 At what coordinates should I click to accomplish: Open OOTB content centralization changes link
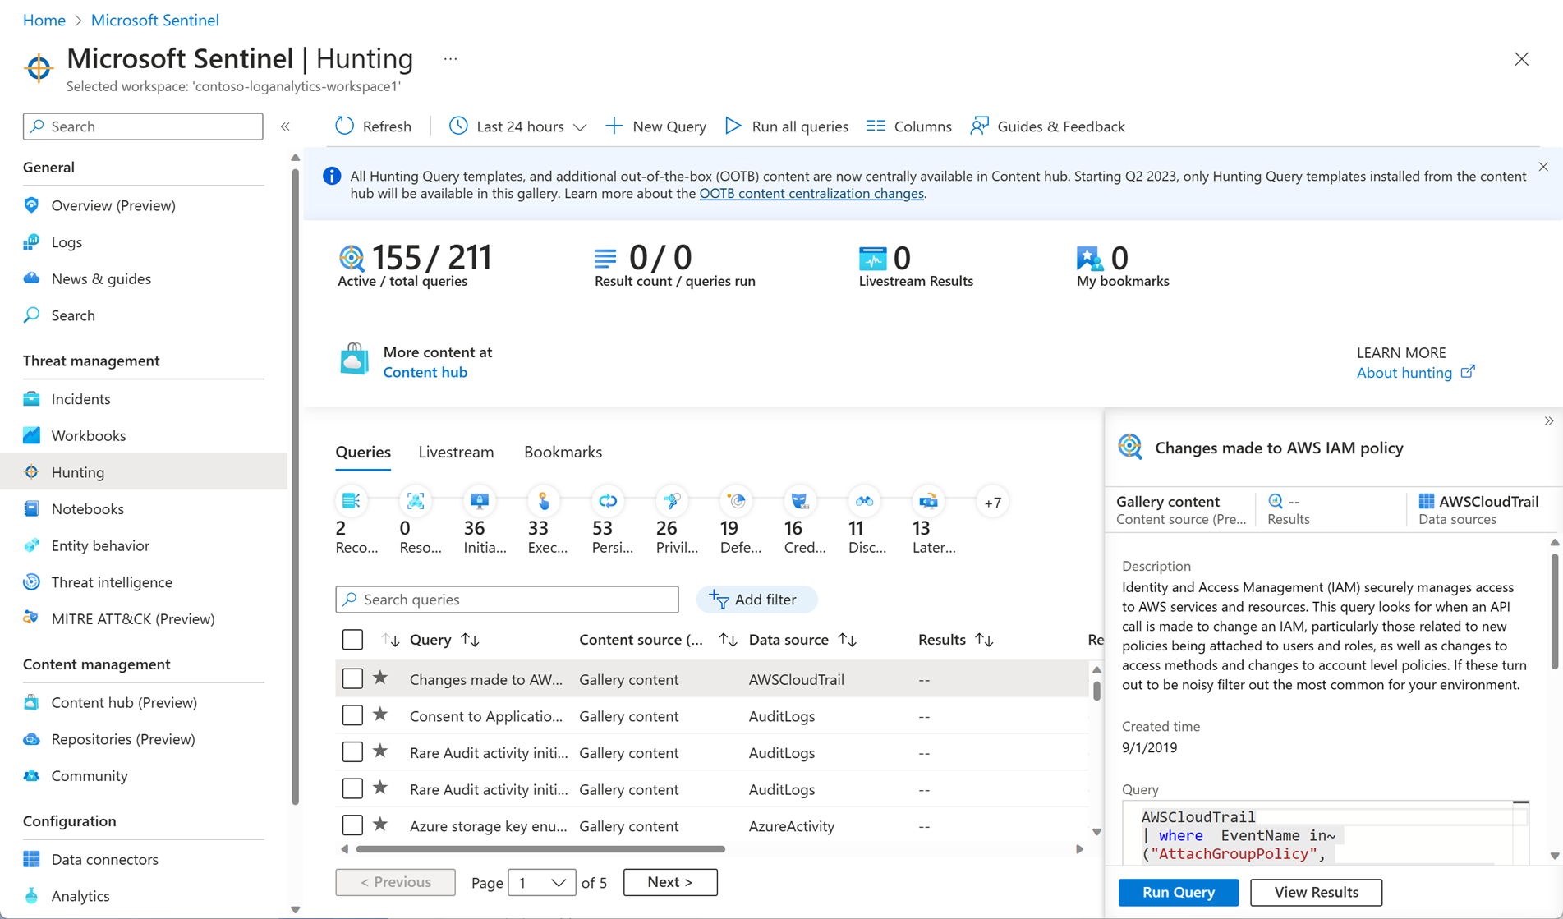click(x=811, y=194)
